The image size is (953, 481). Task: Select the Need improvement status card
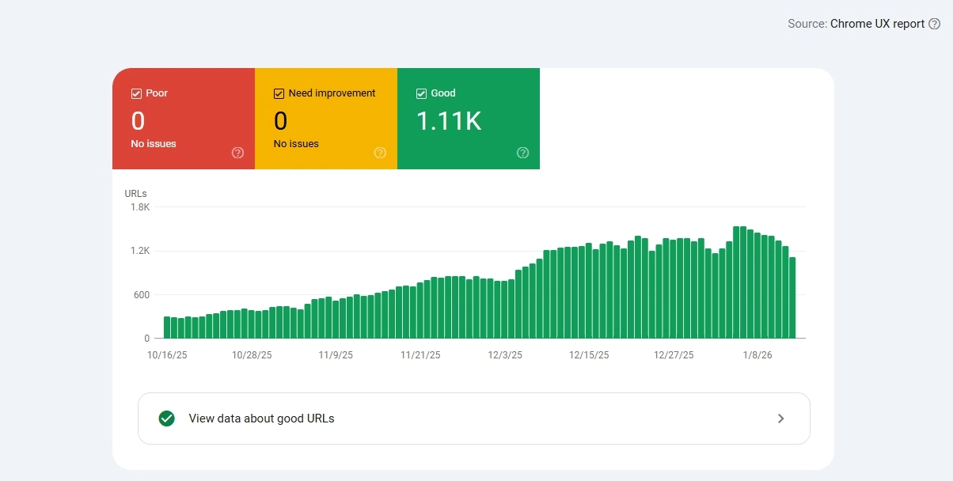[325, 119]
